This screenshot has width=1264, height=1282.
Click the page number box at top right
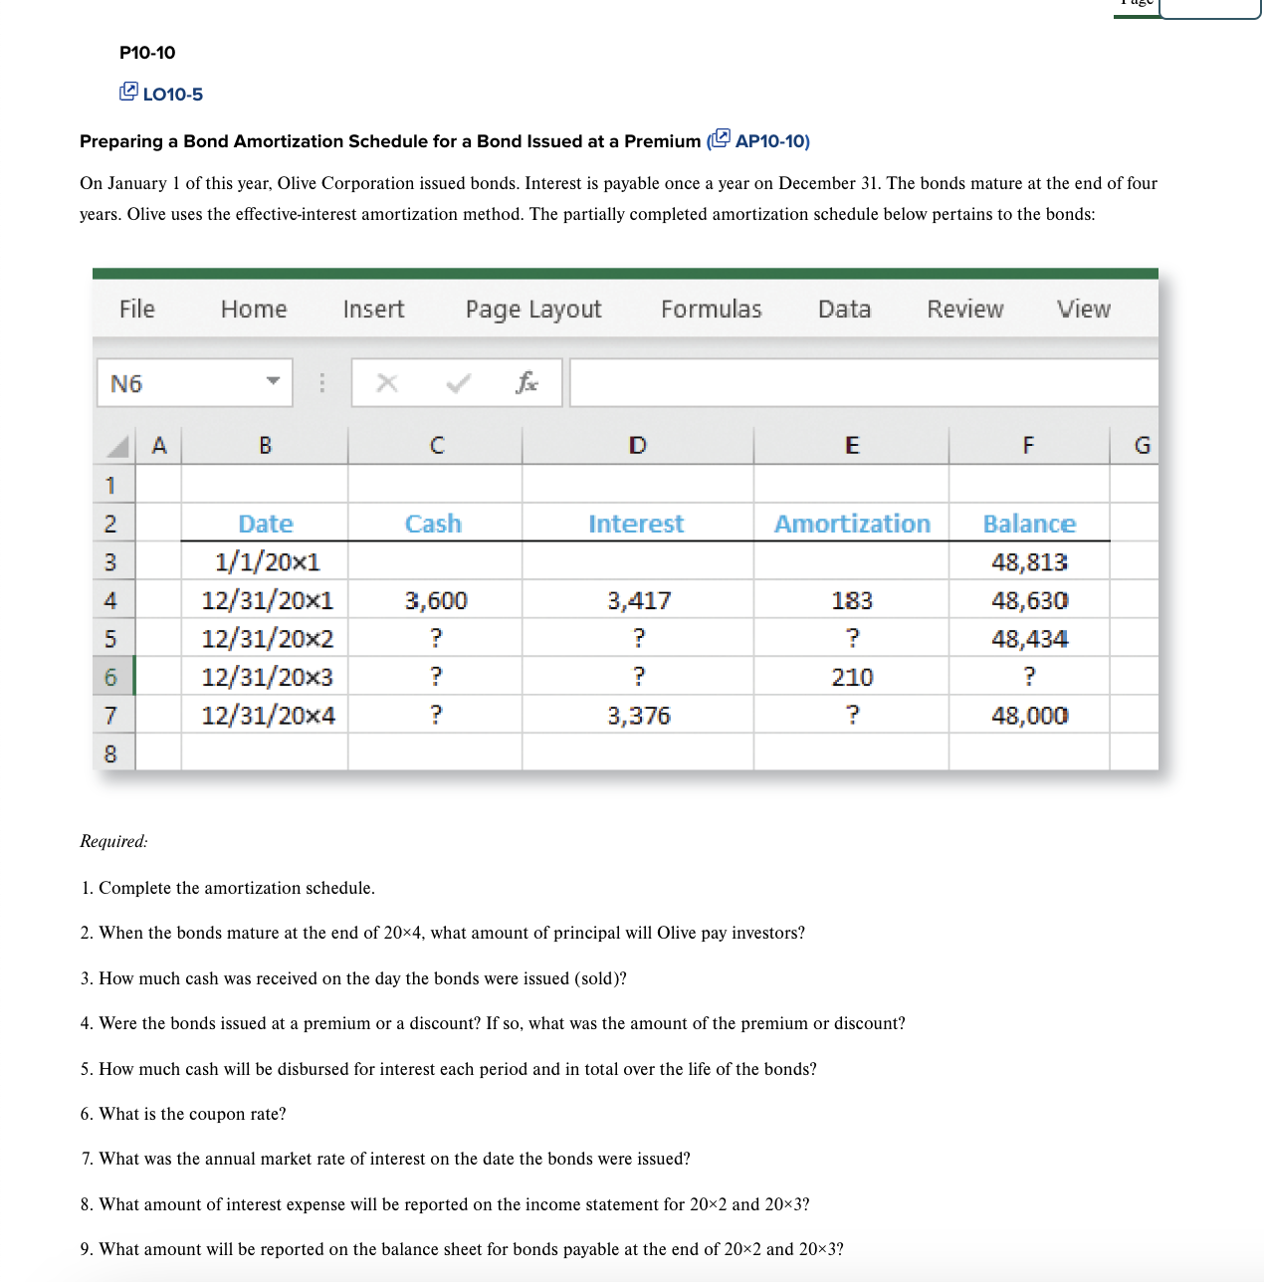pyautogui.click(x=1210, y=8)
